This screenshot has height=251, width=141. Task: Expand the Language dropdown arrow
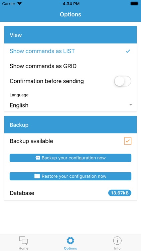pyautogui.click(x=131, y=105)
